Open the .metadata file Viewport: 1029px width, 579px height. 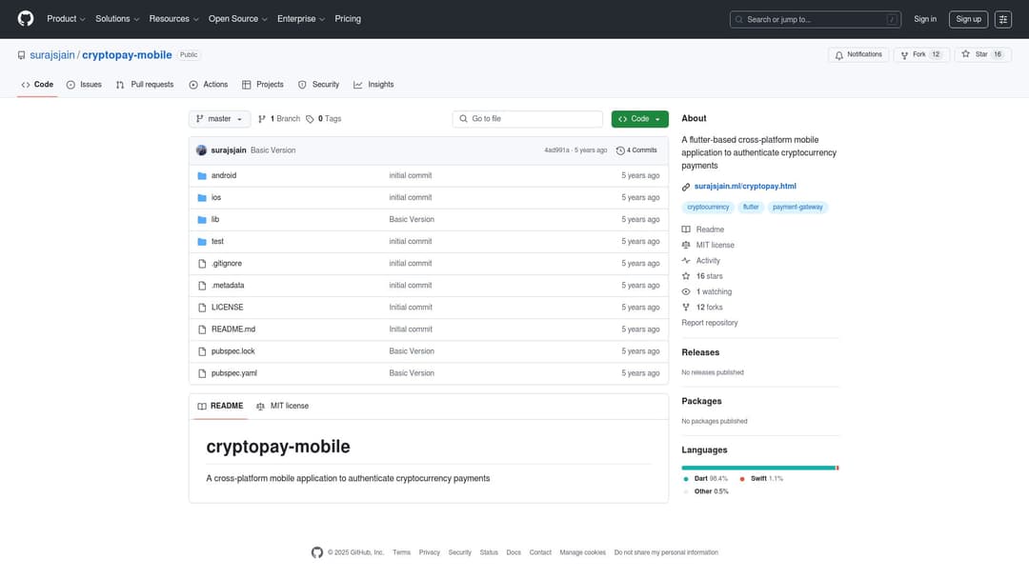pyautogui.click(x=228, y=286)
